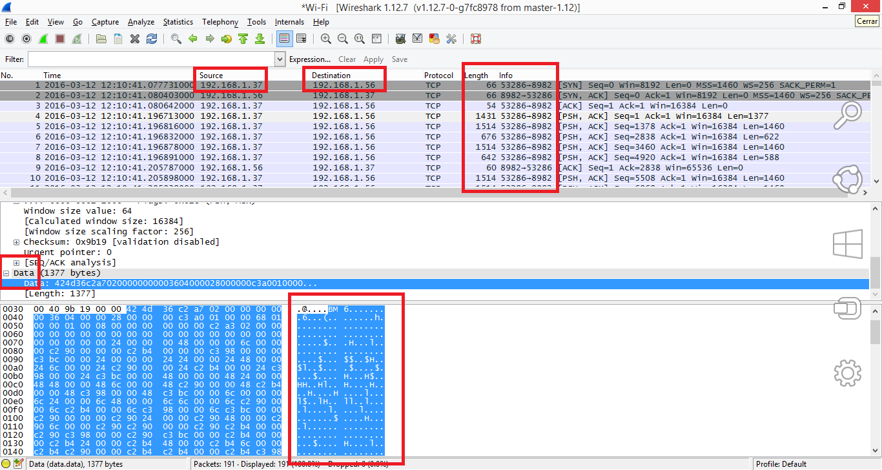882x470 pixels.
Task: Jump to the last packet
Action: (x=260, y=39)
